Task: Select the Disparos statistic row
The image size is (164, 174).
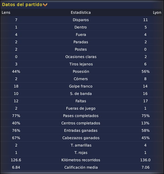Action: tap(81, 20)
